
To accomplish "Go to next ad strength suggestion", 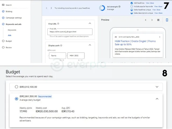I will pos(51,8).
